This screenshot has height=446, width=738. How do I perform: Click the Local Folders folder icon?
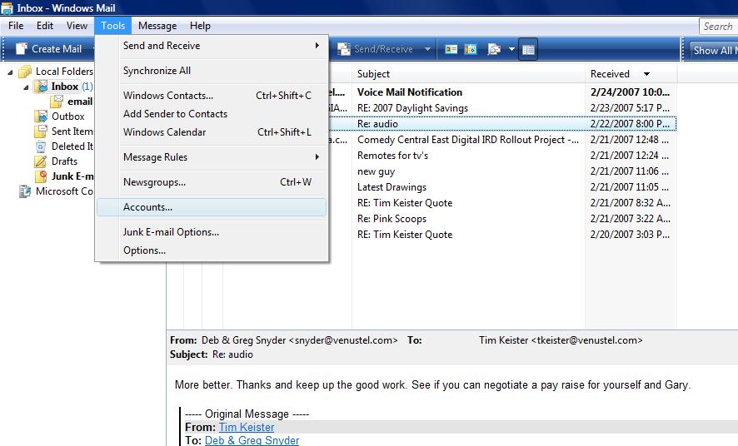25,72
